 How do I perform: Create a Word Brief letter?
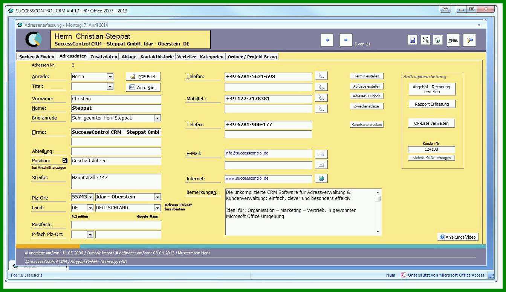tap(143, 88)
